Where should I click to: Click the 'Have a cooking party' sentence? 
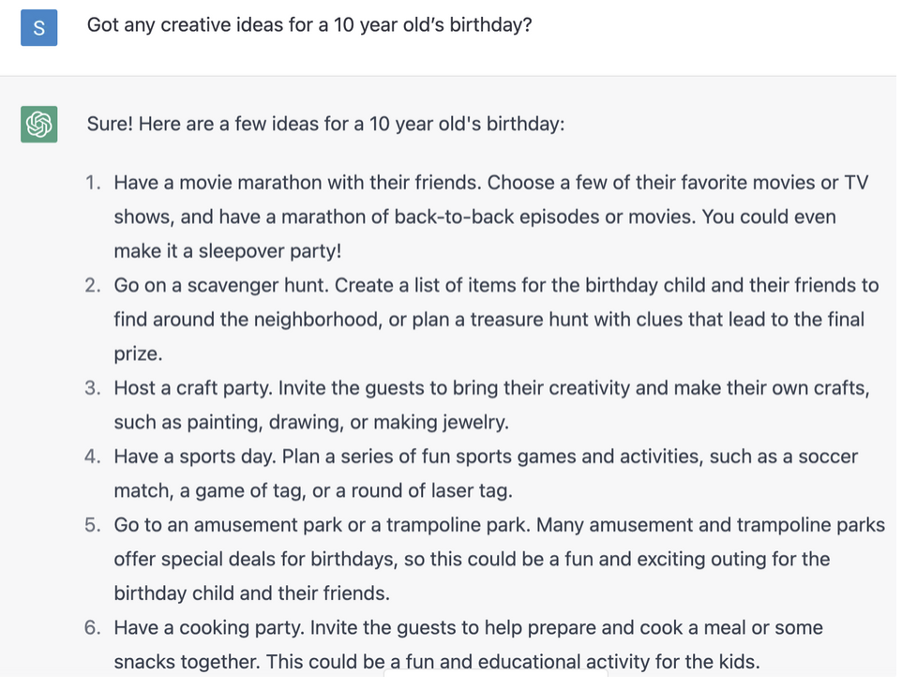point(209,628)
